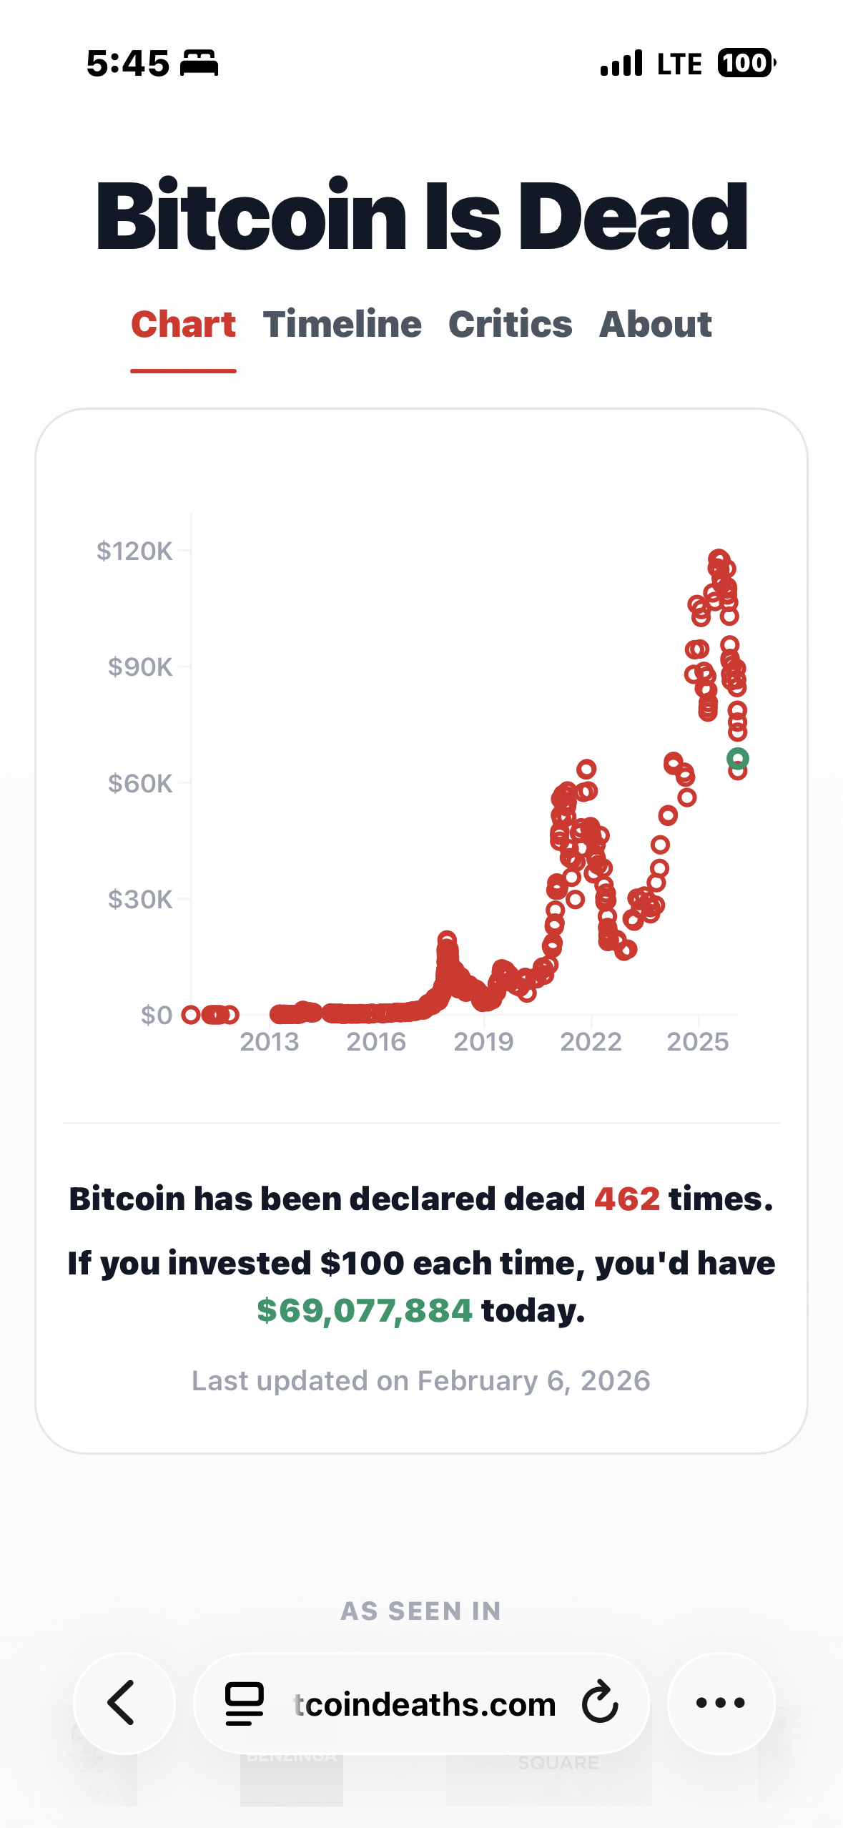This screenshot has width=843, height=1828.
Task: Tap the sleep focus bed icon
Action: click(199, 63)
